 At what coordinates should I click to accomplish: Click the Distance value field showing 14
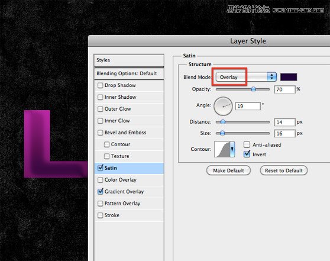pos(284,122)
